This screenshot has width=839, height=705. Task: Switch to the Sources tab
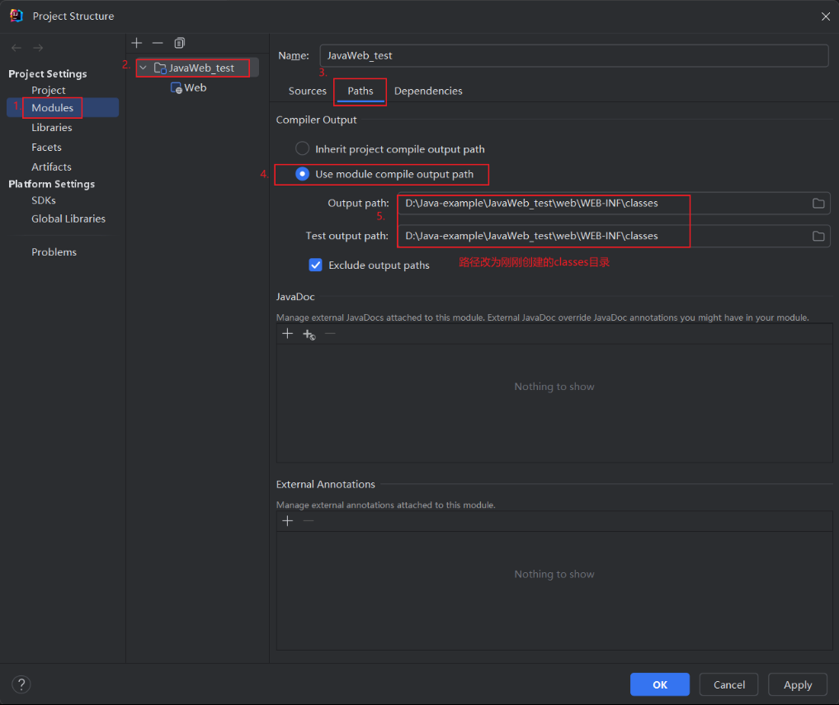click(307, 91)
